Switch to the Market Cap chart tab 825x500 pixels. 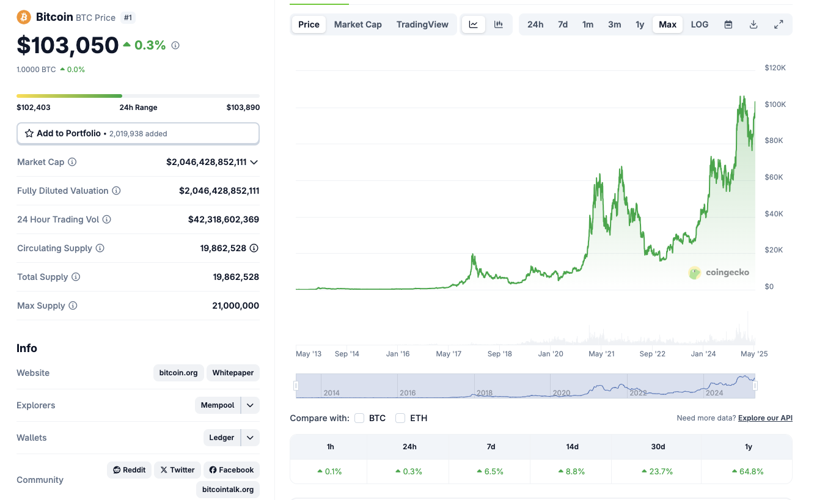(x=358, y=24)
